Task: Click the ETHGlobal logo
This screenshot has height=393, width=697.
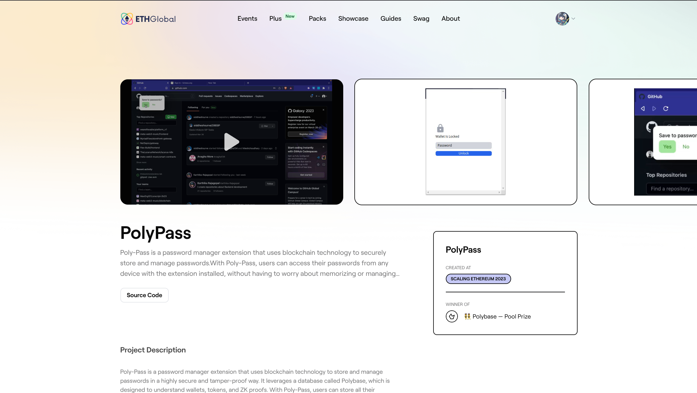Action: pyautogui.click(x=148, y=18)
